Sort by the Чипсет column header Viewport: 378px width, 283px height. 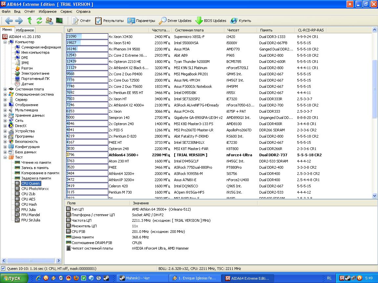coord(233,30)
